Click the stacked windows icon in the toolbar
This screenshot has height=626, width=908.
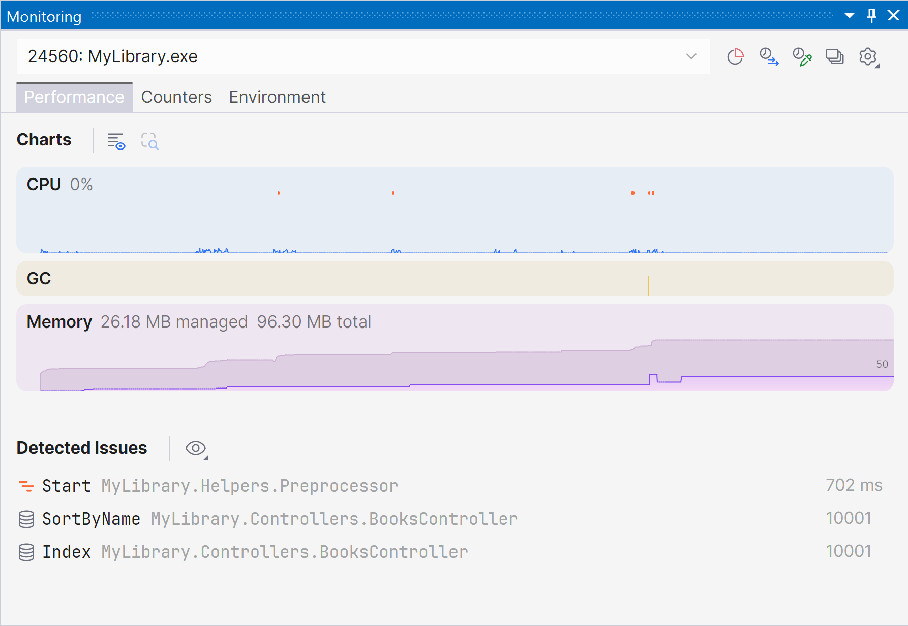click(x=834, y=56)
